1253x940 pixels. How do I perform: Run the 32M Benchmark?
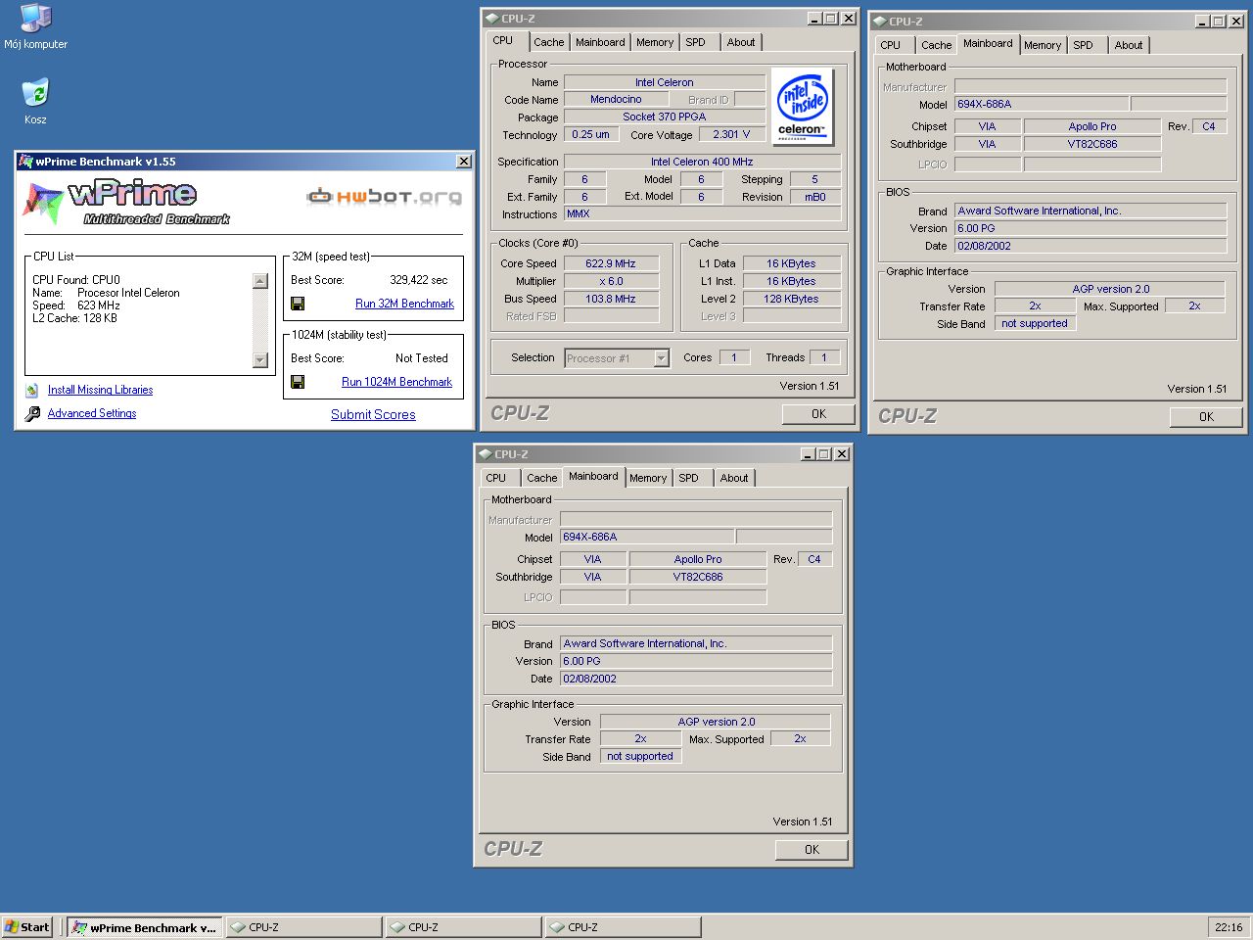pos(404,304)
